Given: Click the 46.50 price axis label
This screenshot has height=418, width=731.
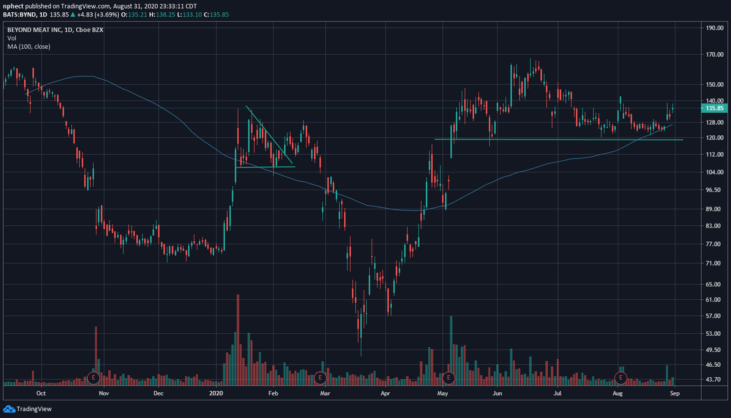Looking at the screenshot, I should [x=713, y=365].
